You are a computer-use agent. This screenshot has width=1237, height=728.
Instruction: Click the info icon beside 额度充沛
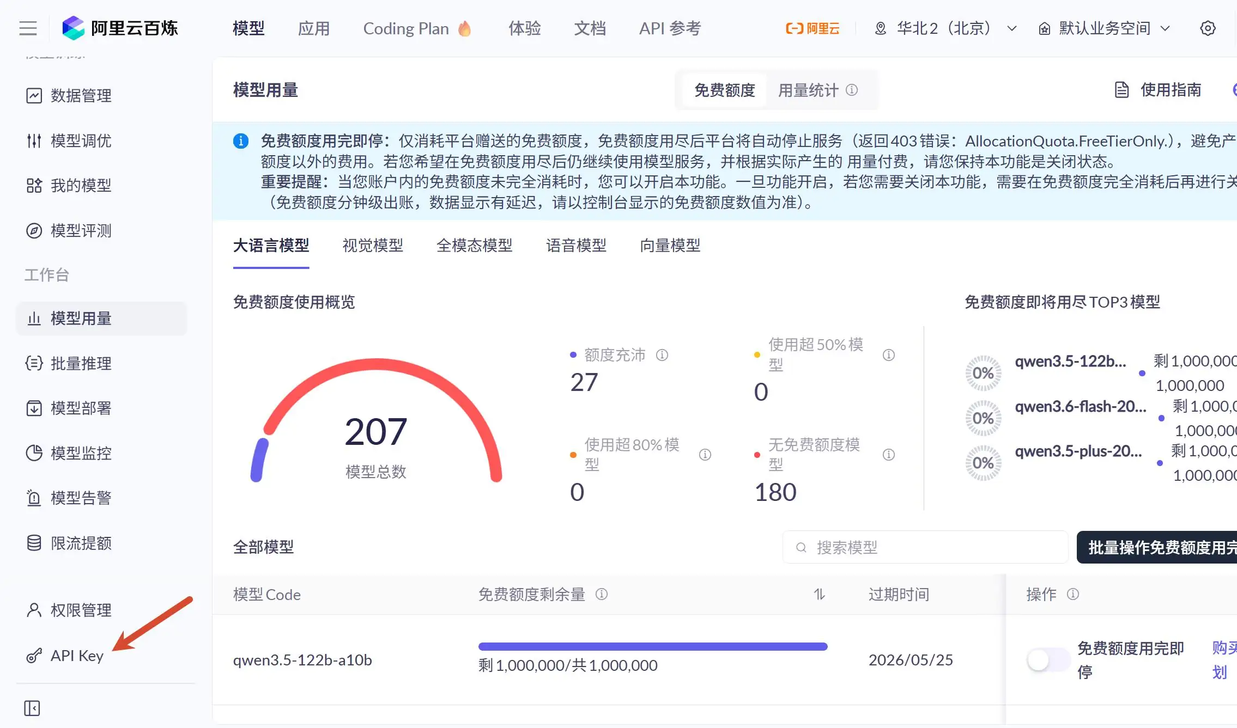pos(662,355)
